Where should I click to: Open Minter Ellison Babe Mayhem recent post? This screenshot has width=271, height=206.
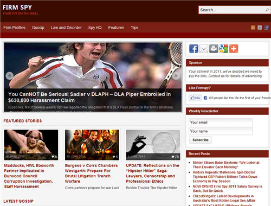coord(226,165)
